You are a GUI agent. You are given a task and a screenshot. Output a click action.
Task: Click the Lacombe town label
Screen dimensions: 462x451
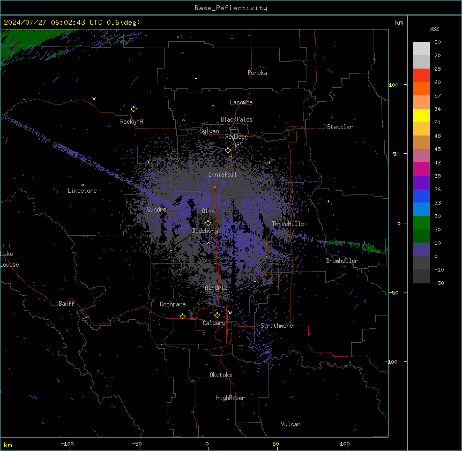241,102
